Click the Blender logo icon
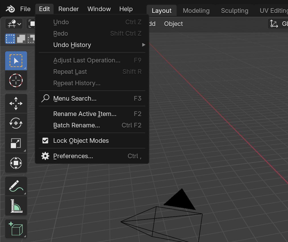Screen dimensions: 288x242 tap(10, 9)
